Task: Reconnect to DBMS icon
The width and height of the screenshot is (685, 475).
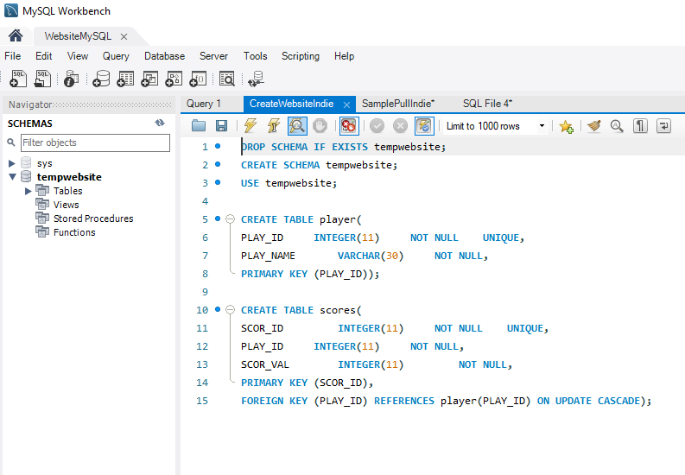Action: [x=256, y=79]
